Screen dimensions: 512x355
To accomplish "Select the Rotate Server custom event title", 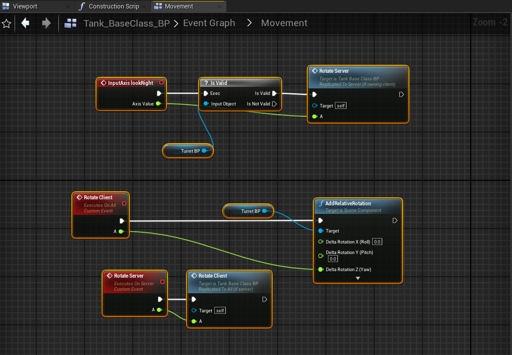I will coord(129,276).
